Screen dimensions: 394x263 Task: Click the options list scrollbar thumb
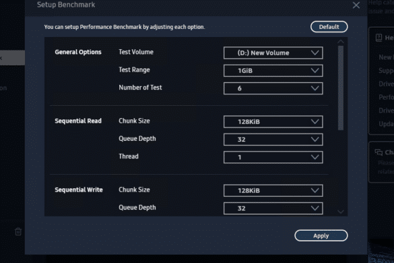click(341, 88)
